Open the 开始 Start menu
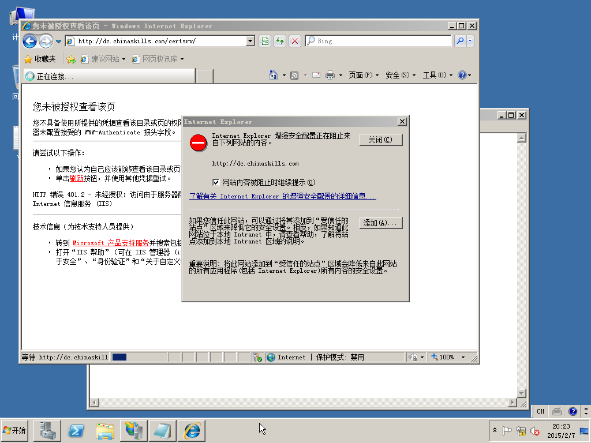 pos(14,430)
